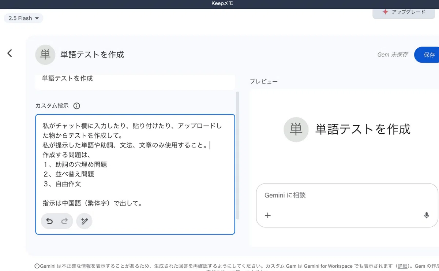The height and width of the screenshot is (271, 439).
Task: Activate the microphone in preview chat
Action: (426, 215)
